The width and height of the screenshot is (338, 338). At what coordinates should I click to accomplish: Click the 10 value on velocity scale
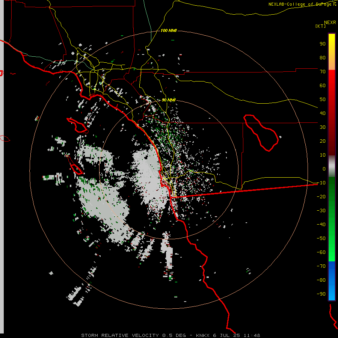323,155
